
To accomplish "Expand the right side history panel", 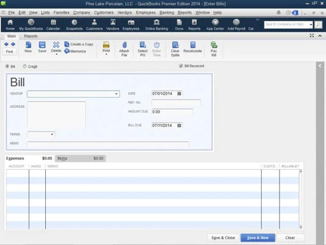I will coord(320,66).
